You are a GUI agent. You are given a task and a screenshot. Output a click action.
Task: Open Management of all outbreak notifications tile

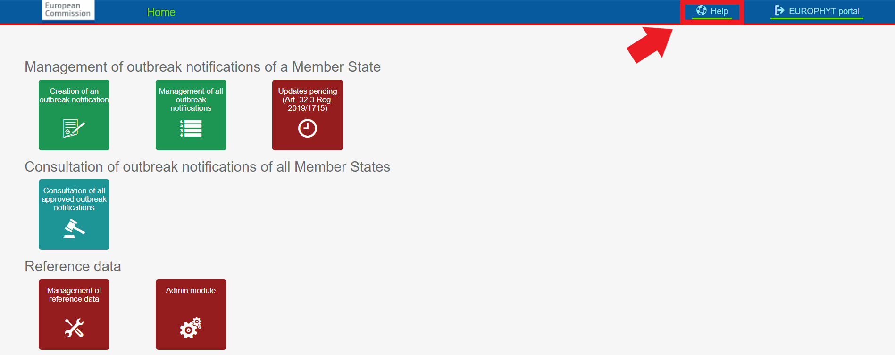[x=191, y=115]
